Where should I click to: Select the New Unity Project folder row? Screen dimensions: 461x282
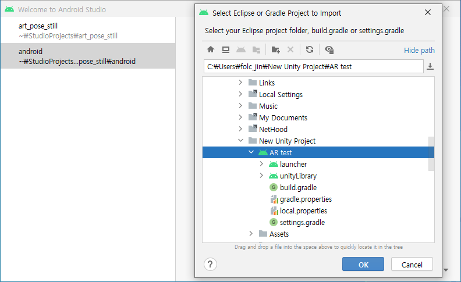point(318,141)
